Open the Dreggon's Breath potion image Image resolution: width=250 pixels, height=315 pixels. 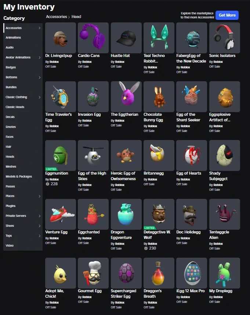[x=159, y=273]
